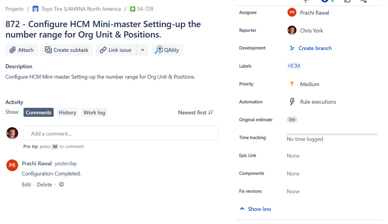Click the 0m Original estimate value
The image size is (388, 224).
click(292, 120)
